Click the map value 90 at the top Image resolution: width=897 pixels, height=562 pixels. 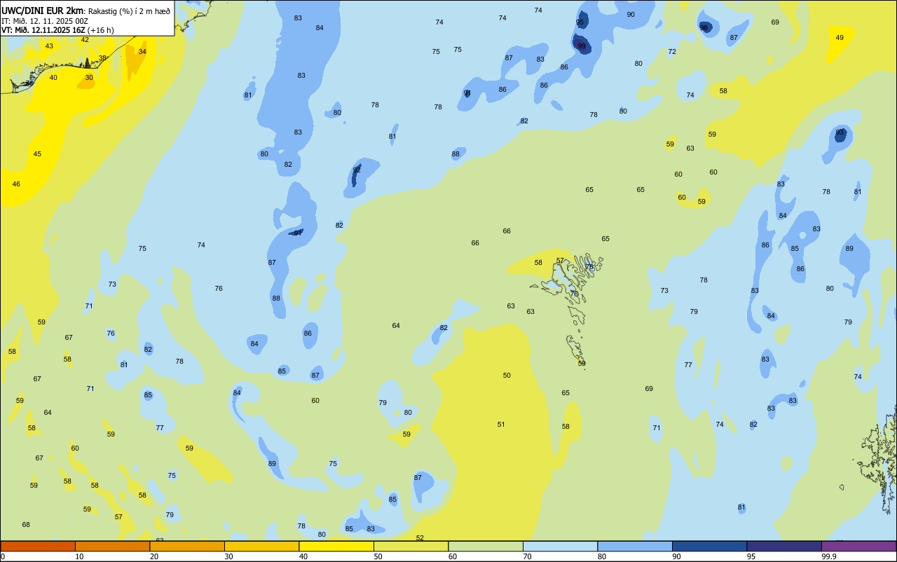pos(631,15)
